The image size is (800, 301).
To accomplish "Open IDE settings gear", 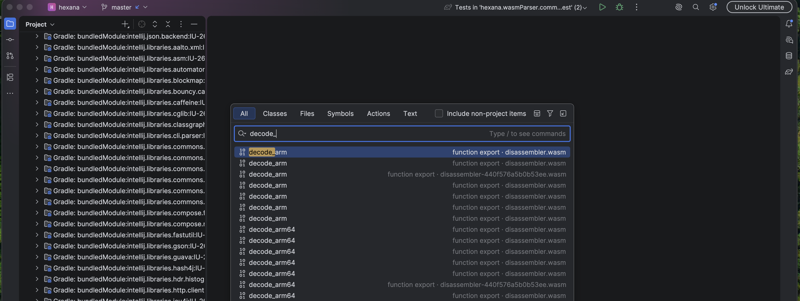I will [x=713, y=7].
